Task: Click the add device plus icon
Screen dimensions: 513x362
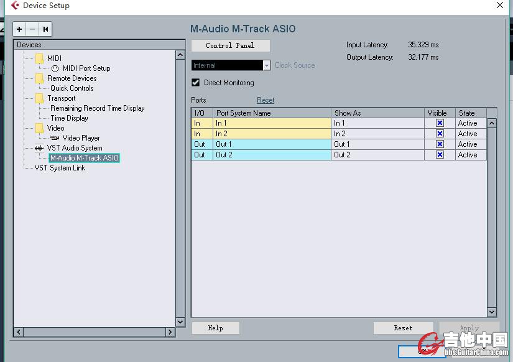Action: click(x=20, y=29)
